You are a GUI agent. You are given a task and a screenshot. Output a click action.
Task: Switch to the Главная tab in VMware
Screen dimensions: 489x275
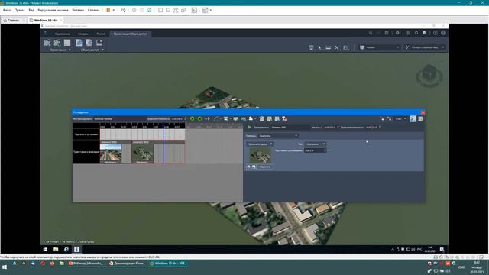(x=13, y=21)
